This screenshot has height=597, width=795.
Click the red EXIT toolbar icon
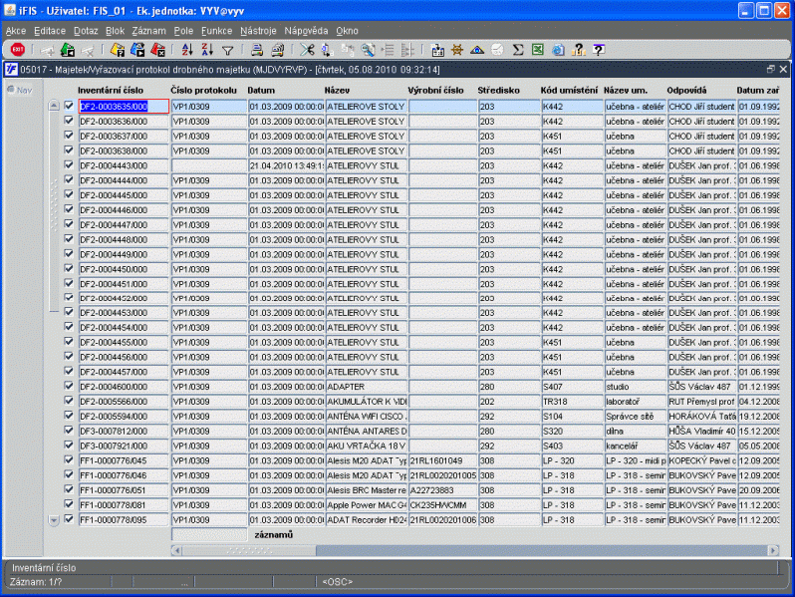click(x=17, y=49)
